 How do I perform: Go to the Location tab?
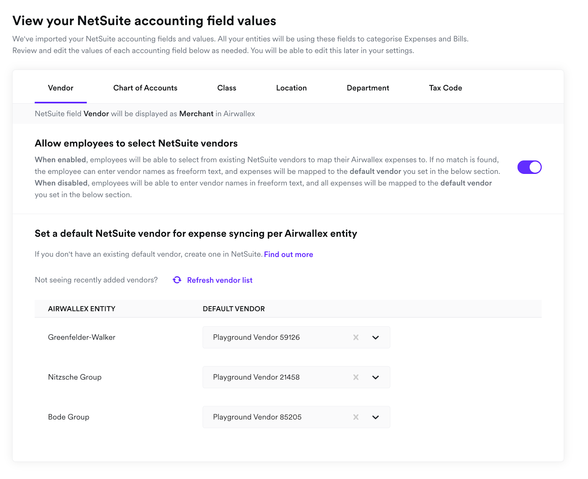click(291, 88)
